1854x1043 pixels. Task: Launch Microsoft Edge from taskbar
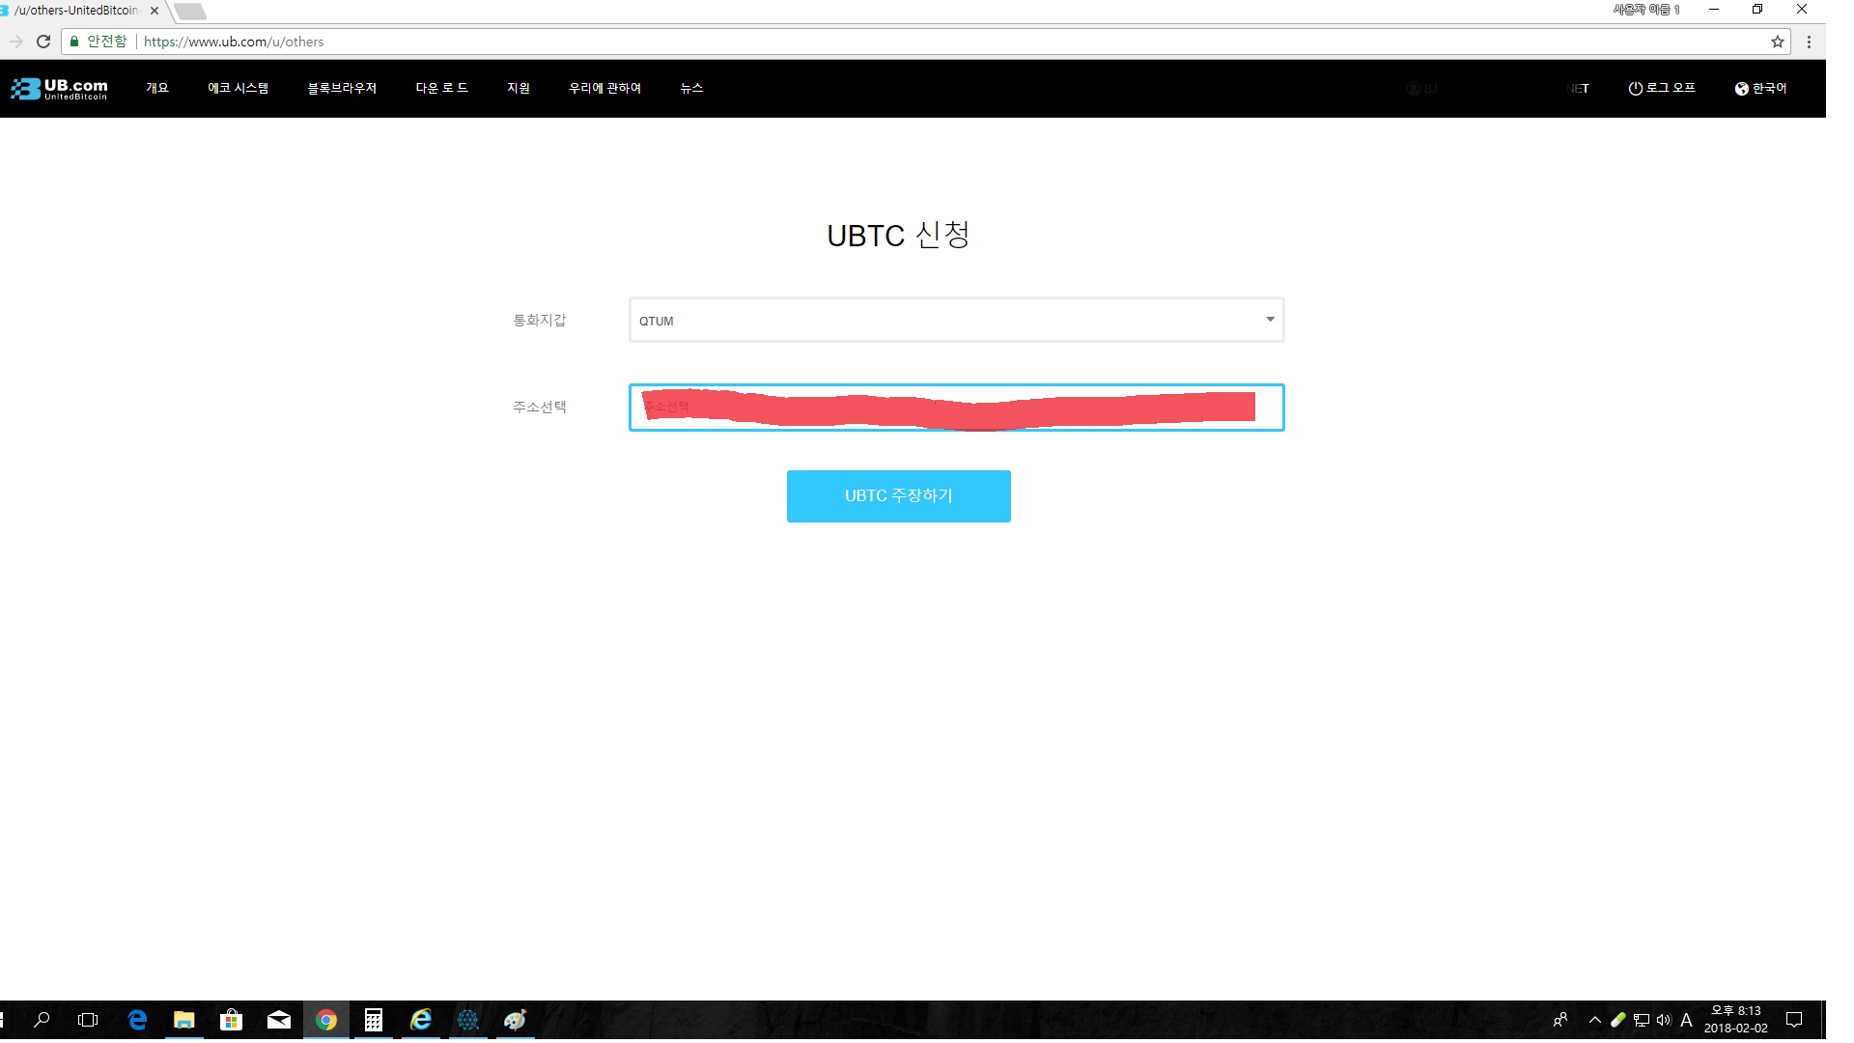tap(137, 1020)
